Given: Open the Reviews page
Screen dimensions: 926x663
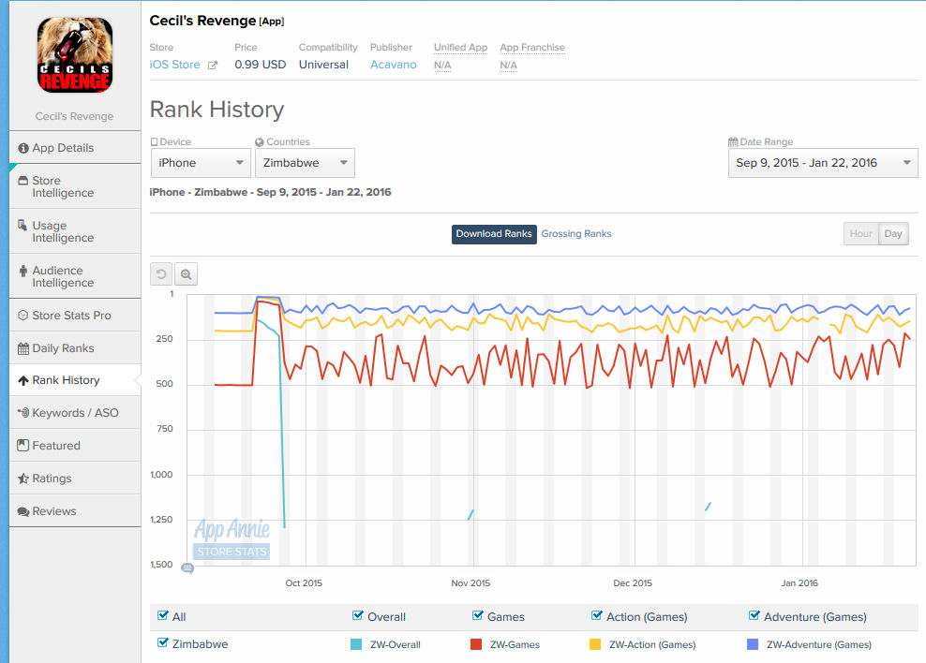Looking at the screenshot, I should (x=75, y=510).
